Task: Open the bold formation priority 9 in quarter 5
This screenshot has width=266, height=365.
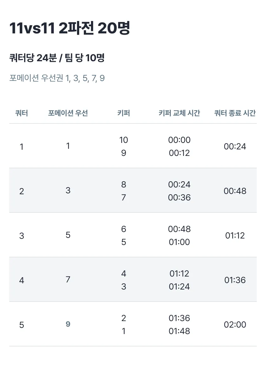Action: pyautogui.click(x=68, y=324)
